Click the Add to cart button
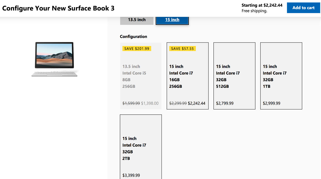 [303, 8]
